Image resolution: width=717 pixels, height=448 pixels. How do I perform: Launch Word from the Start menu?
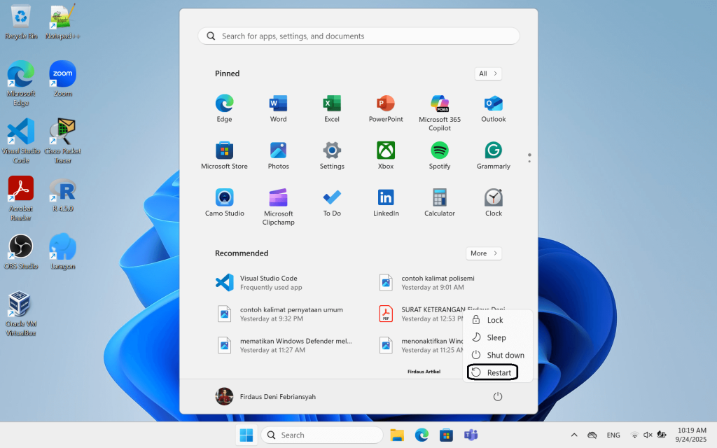click(278, 108)
